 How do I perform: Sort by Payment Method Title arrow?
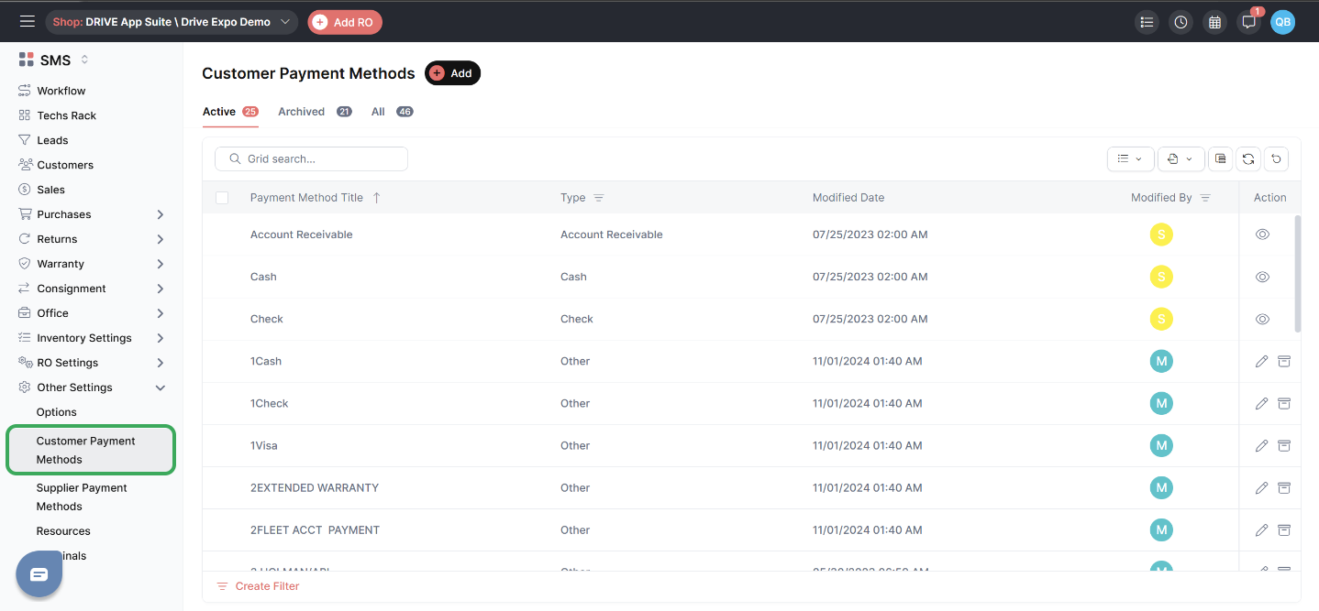376,198
